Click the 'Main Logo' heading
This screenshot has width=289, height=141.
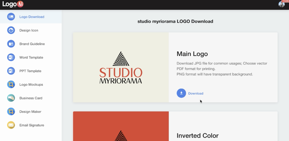point(192,54)
